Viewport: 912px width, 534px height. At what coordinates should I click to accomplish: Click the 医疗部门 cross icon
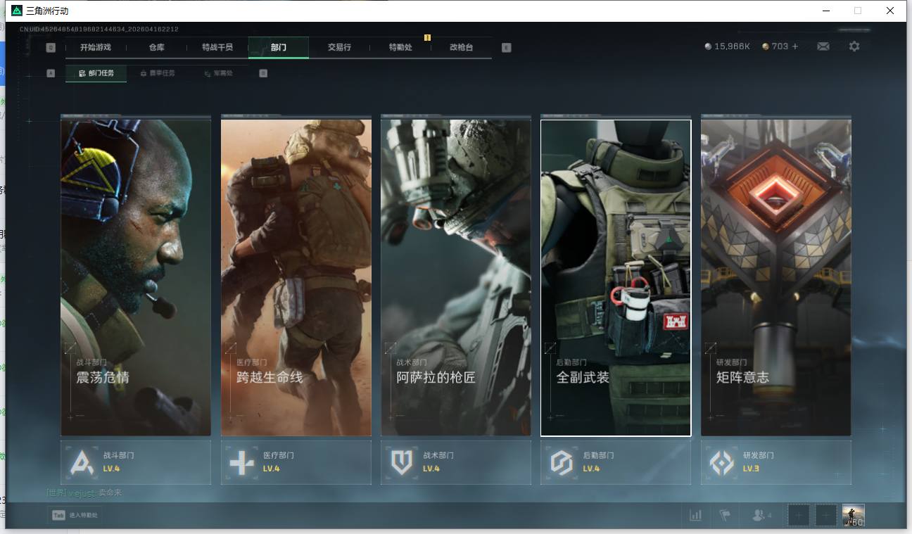coord(242,462)
